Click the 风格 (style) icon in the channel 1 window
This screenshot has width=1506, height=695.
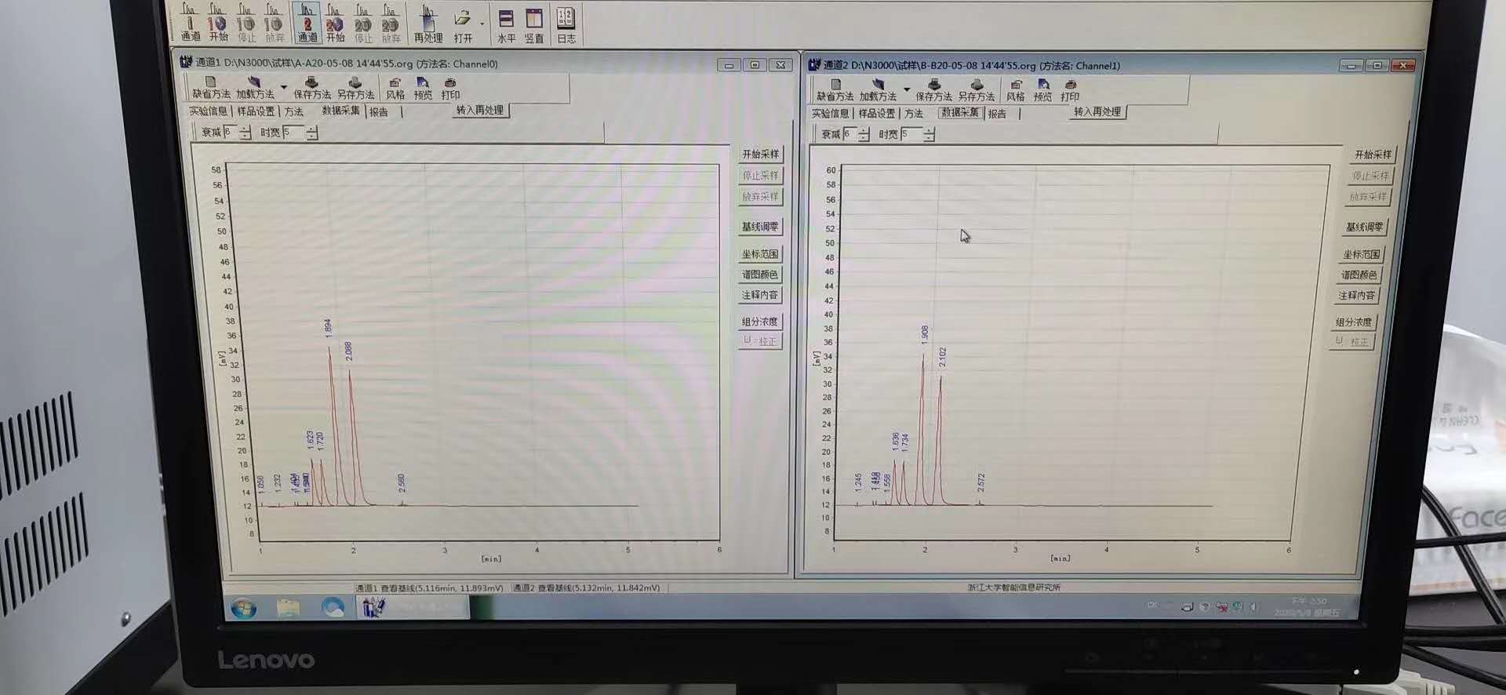(395, 88)
